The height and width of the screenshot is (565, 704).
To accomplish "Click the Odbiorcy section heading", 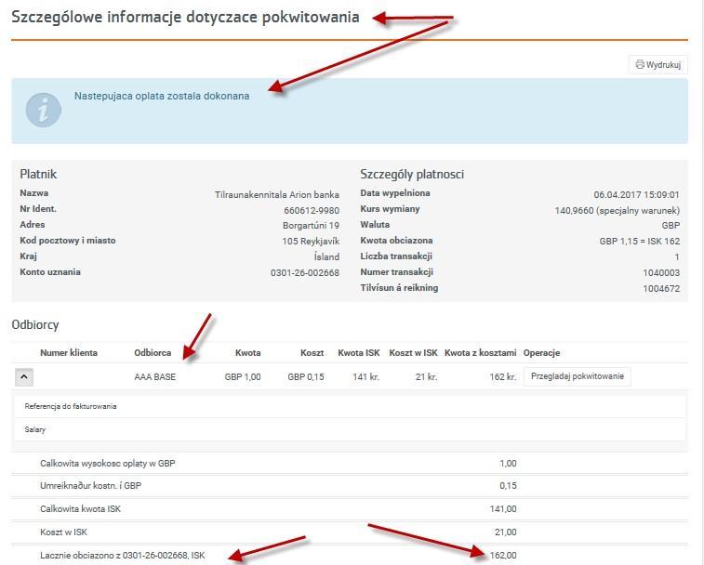I will [x=35, y=324].
